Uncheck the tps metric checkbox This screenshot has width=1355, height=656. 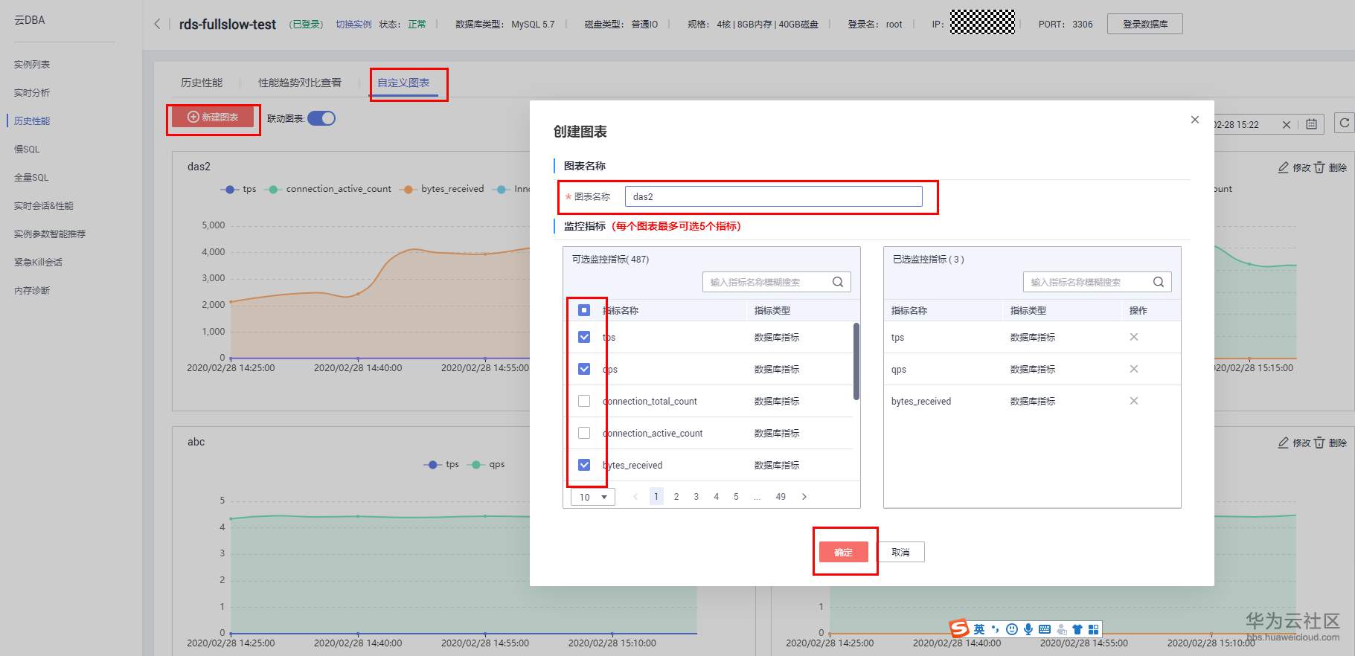(584, 337)
